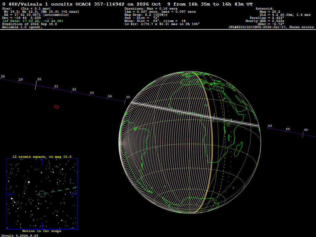Image resolution: width=316 pixels, height=237 pixels.
Task: Click the event title text at top
Action: point(127,4)
